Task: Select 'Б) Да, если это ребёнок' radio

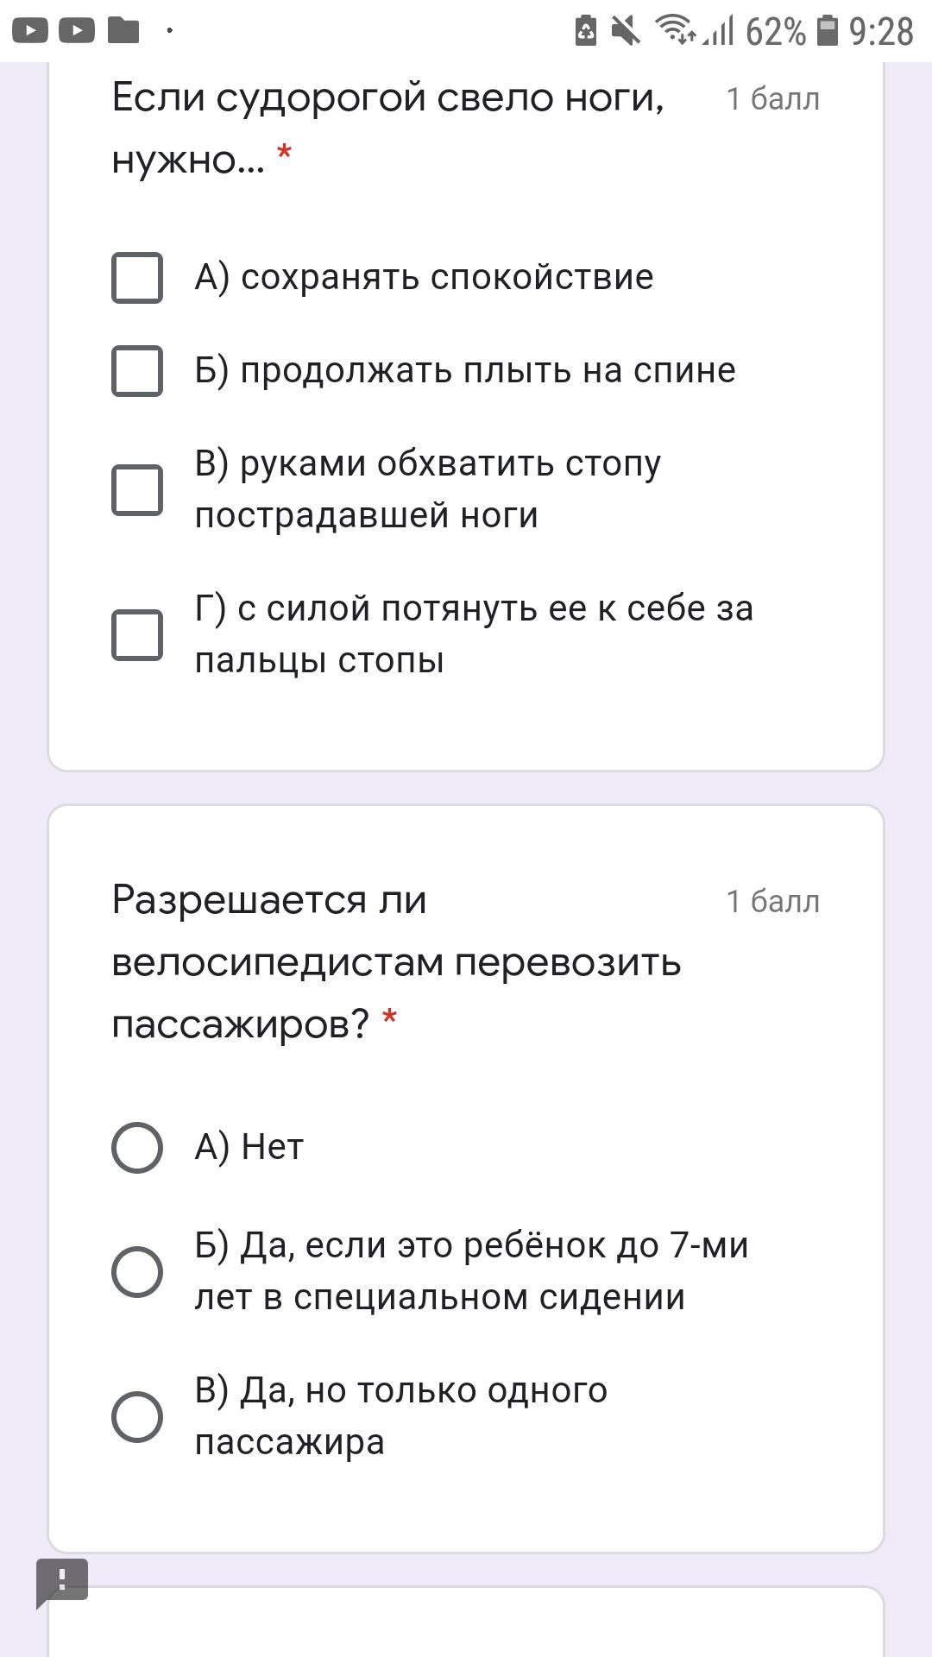Action: 137,1271
